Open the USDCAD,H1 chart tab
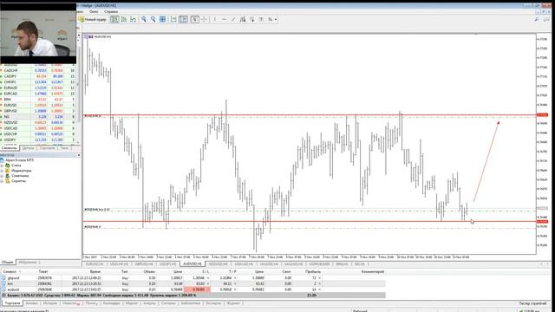This screenshot has height=312, width=555. (x=244, y=263)
